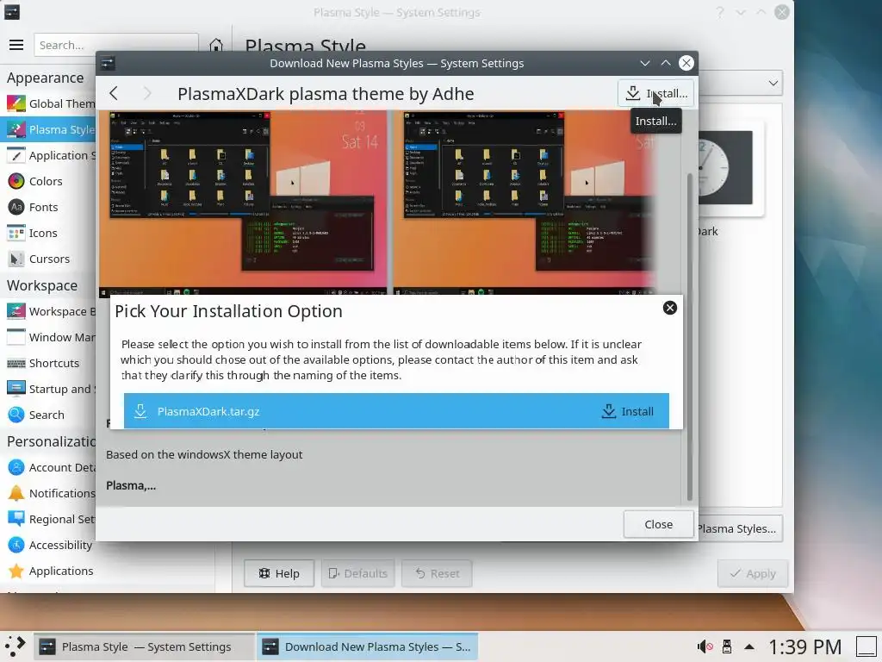Viewport: 882px width, 662px height.
Task: Open Applications star icon in sidebar
Action: [x=16, y=571]
